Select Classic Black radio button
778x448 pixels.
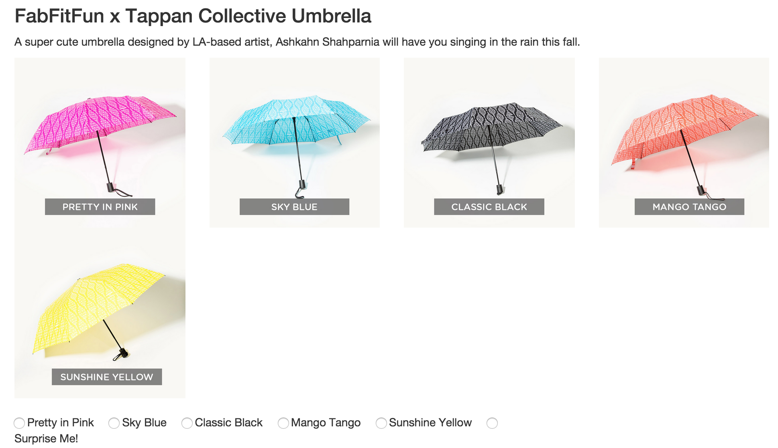(187, 423)
